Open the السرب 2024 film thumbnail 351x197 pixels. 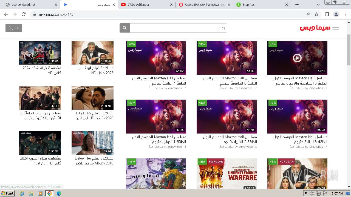pyautogui.click(x=40, y=143)
